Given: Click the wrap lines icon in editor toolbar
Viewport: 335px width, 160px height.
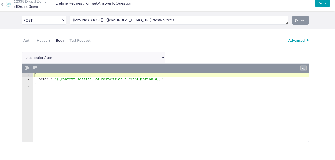Looking at the screenshot, I should click(35, 68).
